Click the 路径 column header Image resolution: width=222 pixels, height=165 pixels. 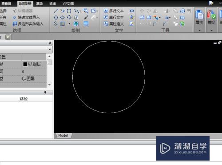click(24, 99)
